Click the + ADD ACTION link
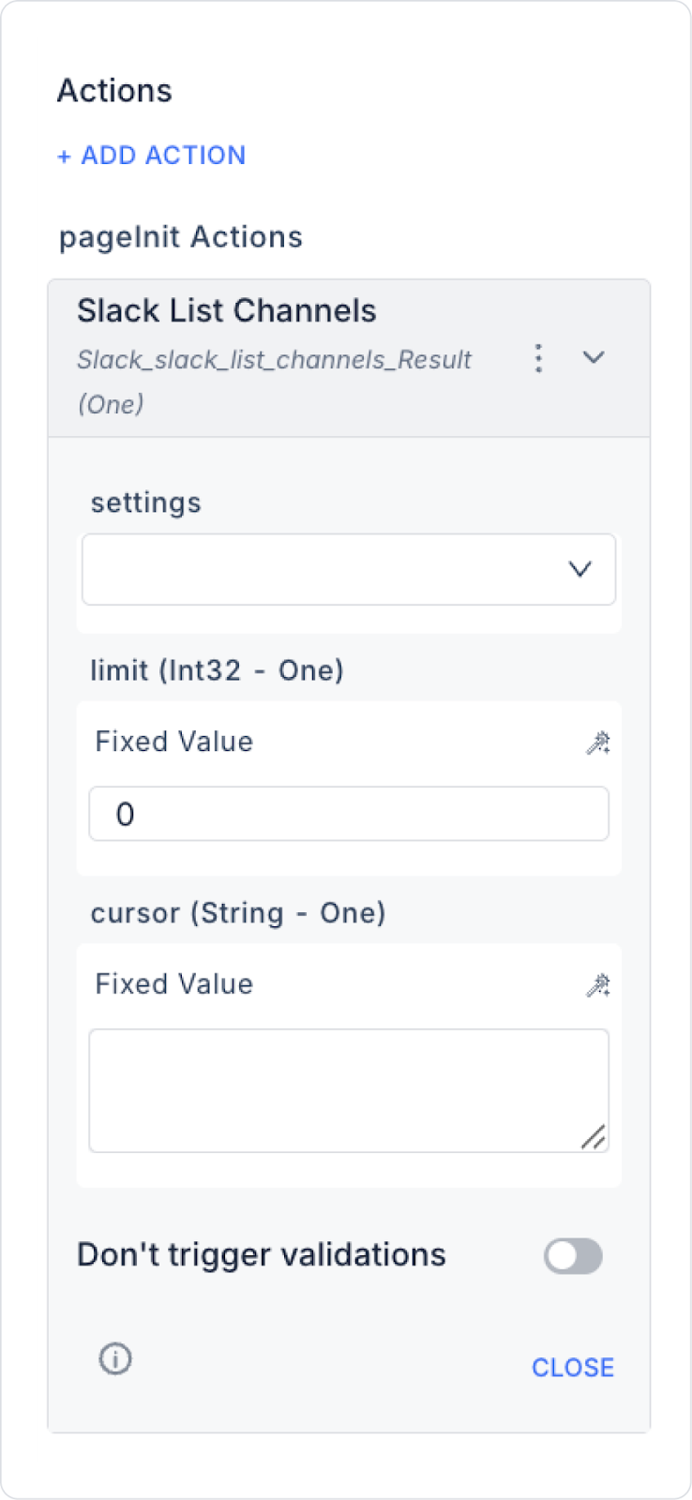The height and width of the screenshot is (1500, 692). pyautogui.click(x=152, y=156)
